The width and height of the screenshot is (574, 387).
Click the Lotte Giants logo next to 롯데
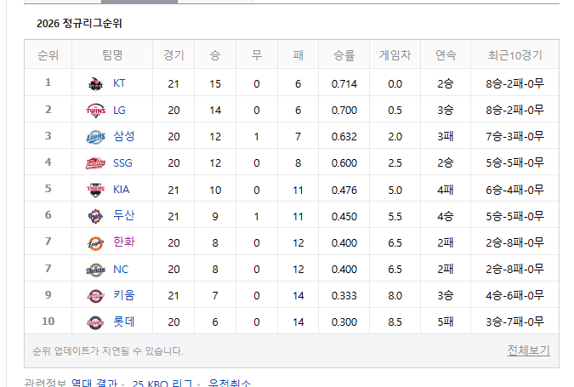(x=95, y=322)
